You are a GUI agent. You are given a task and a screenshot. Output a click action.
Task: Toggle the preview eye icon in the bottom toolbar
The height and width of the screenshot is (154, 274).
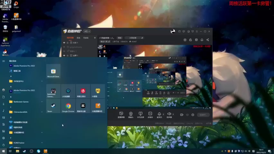187,115
